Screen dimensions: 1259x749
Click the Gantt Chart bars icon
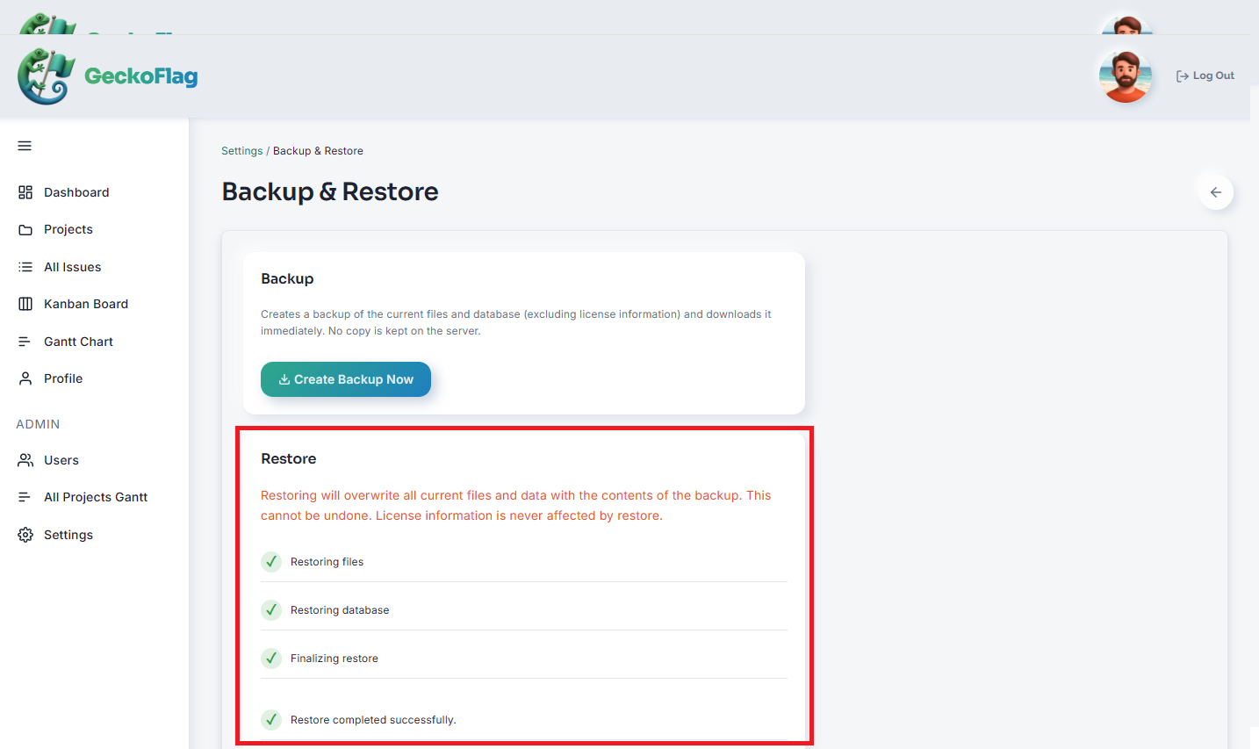click(x=25, y=342)
